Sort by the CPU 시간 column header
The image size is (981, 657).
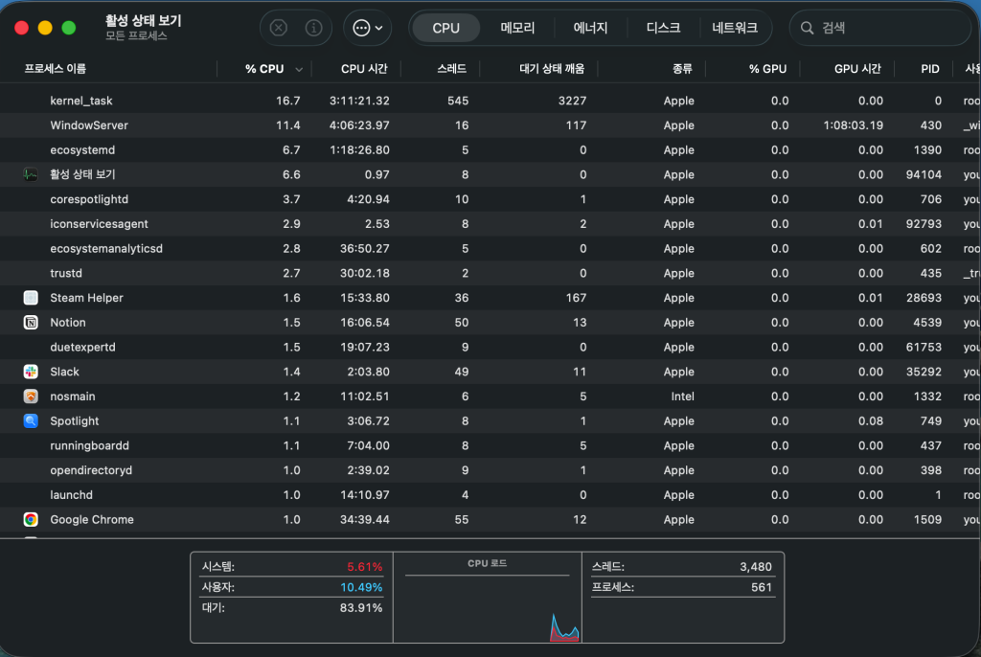[x=363, y=69]
